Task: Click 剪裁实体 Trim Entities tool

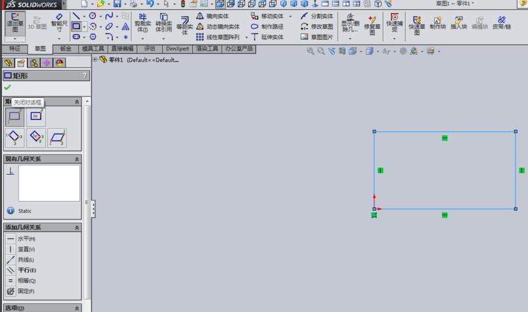Action: (x=143, y=23)
